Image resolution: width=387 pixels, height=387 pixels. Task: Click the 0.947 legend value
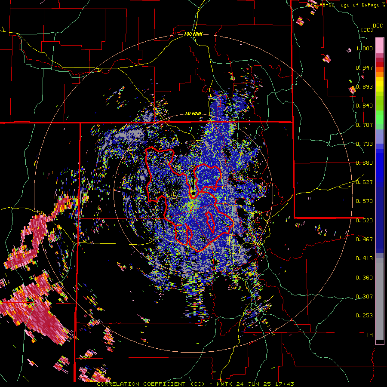[x=364, y=68]
